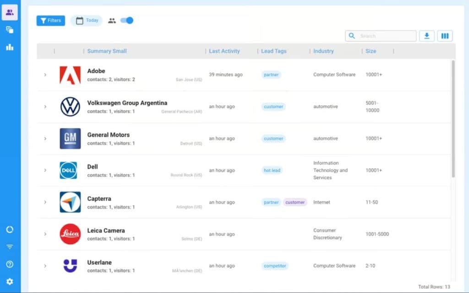Expand the General Motors row chevron
Image resolution: width=469 pixels, height=293 pixels.
(45, 139)
